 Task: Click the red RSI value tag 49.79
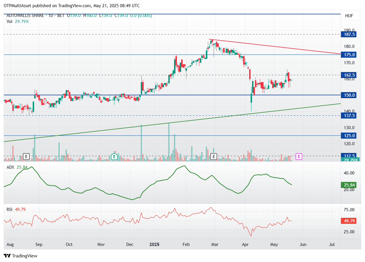tap(349, 221)
